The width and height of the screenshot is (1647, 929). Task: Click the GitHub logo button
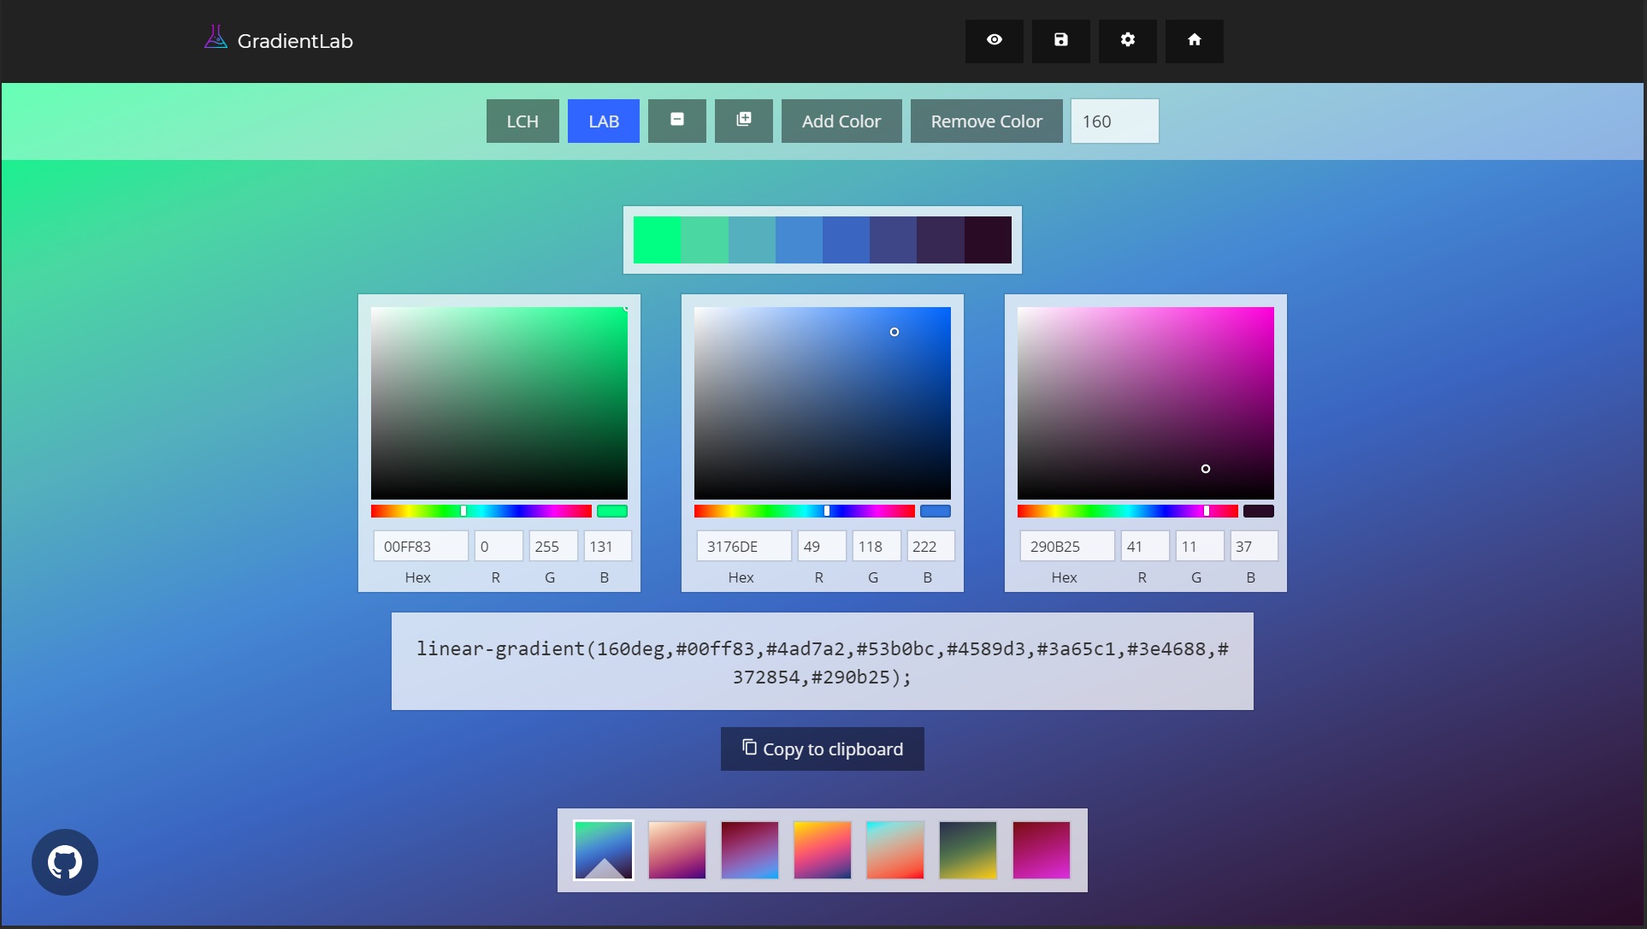[65, 861]
